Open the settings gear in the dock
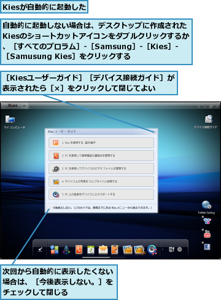This screenshot has width=221, height=300. click(179, 250)
